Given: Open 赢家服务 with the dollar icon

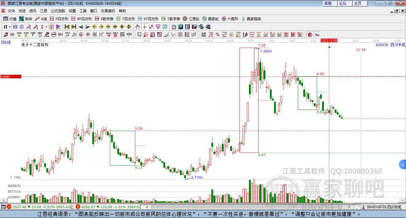Looking at the screenshot, I should tap(251, 19).
